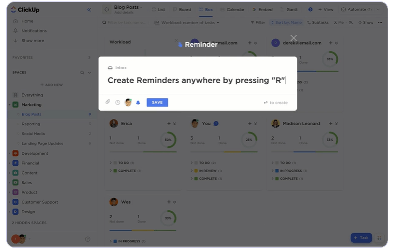Image resolution: width=393 pixels, height=250 pixels.
Task: Expand Erica's TO DO group
Action: 111,163
